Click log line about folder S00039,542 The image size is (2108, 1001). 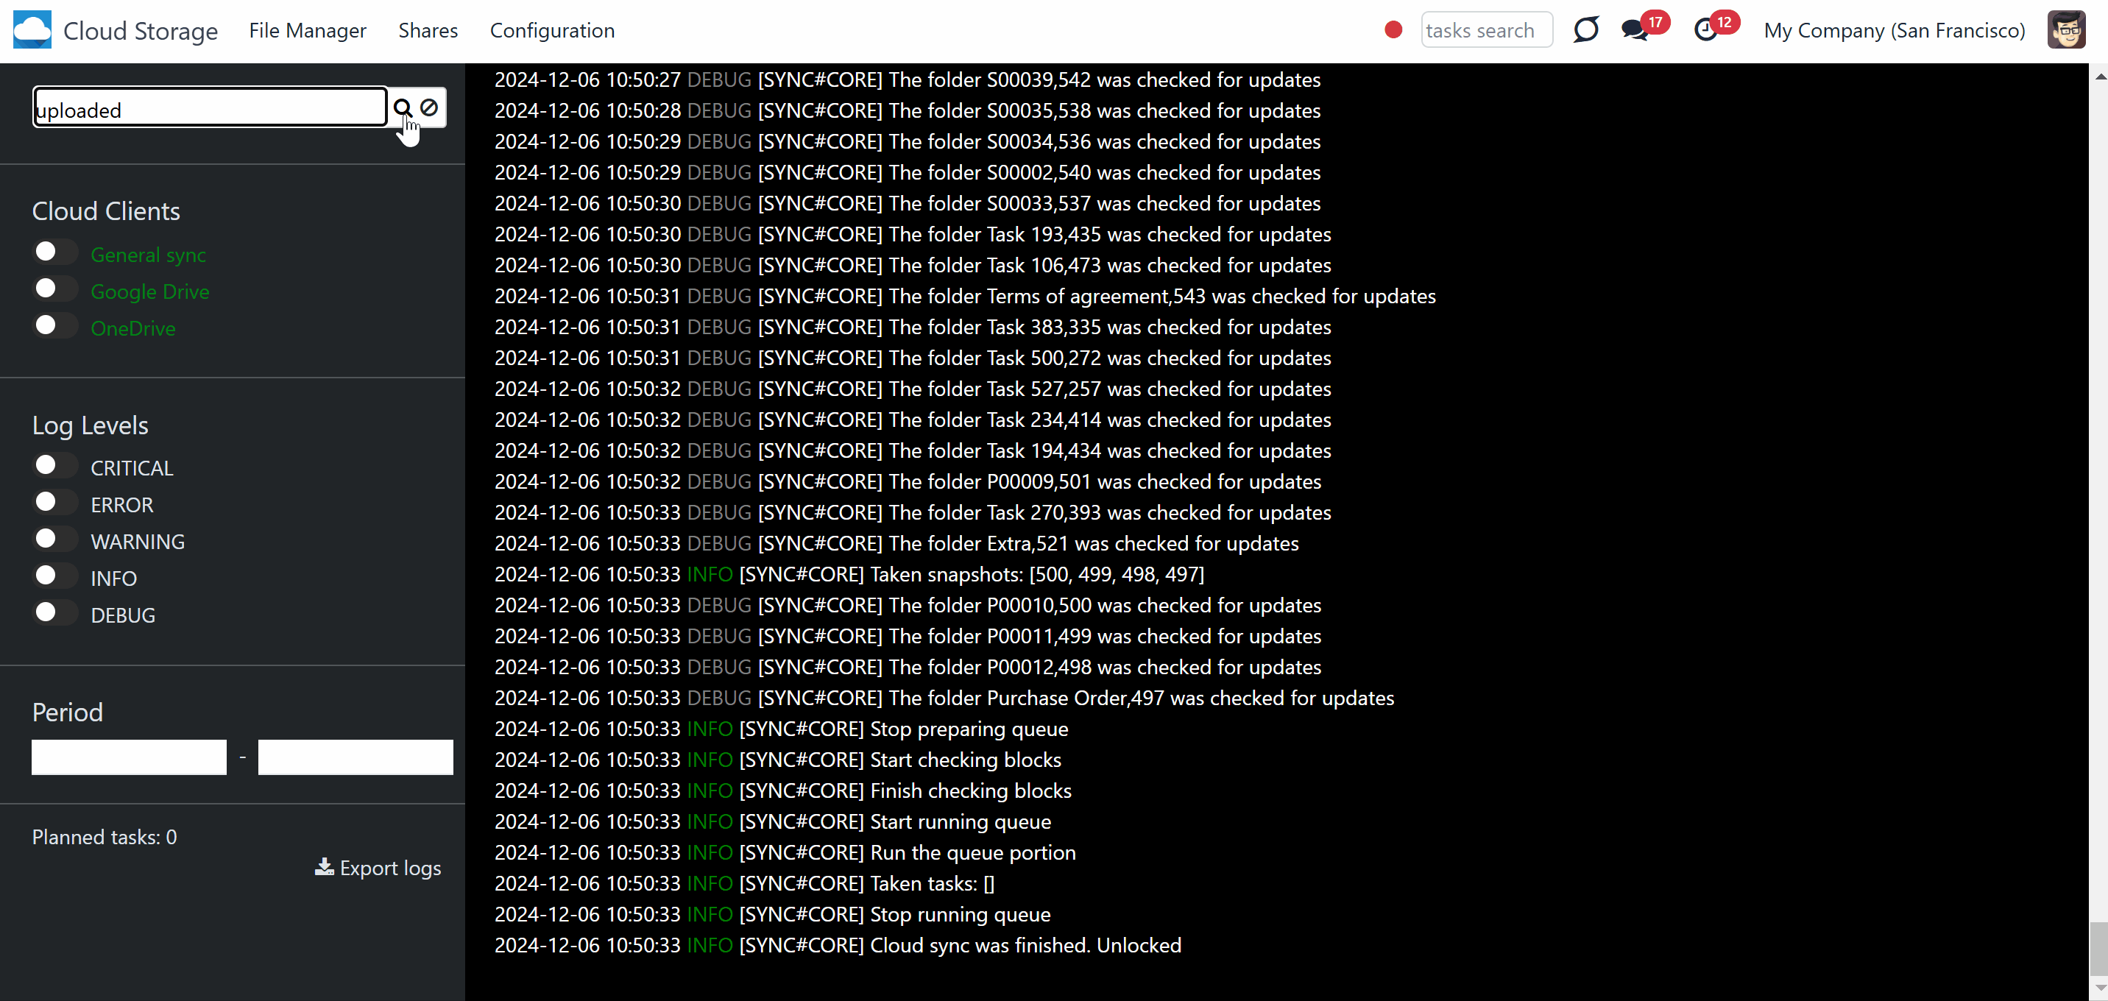tap(908, 80)
